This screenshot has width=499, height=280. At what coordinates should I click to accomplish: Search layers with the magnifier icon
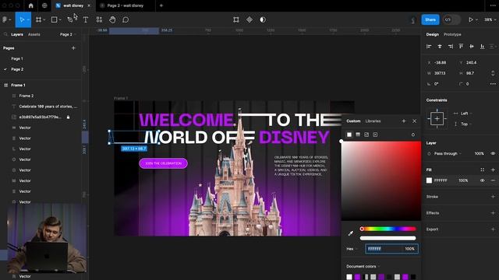click(5, 34)
